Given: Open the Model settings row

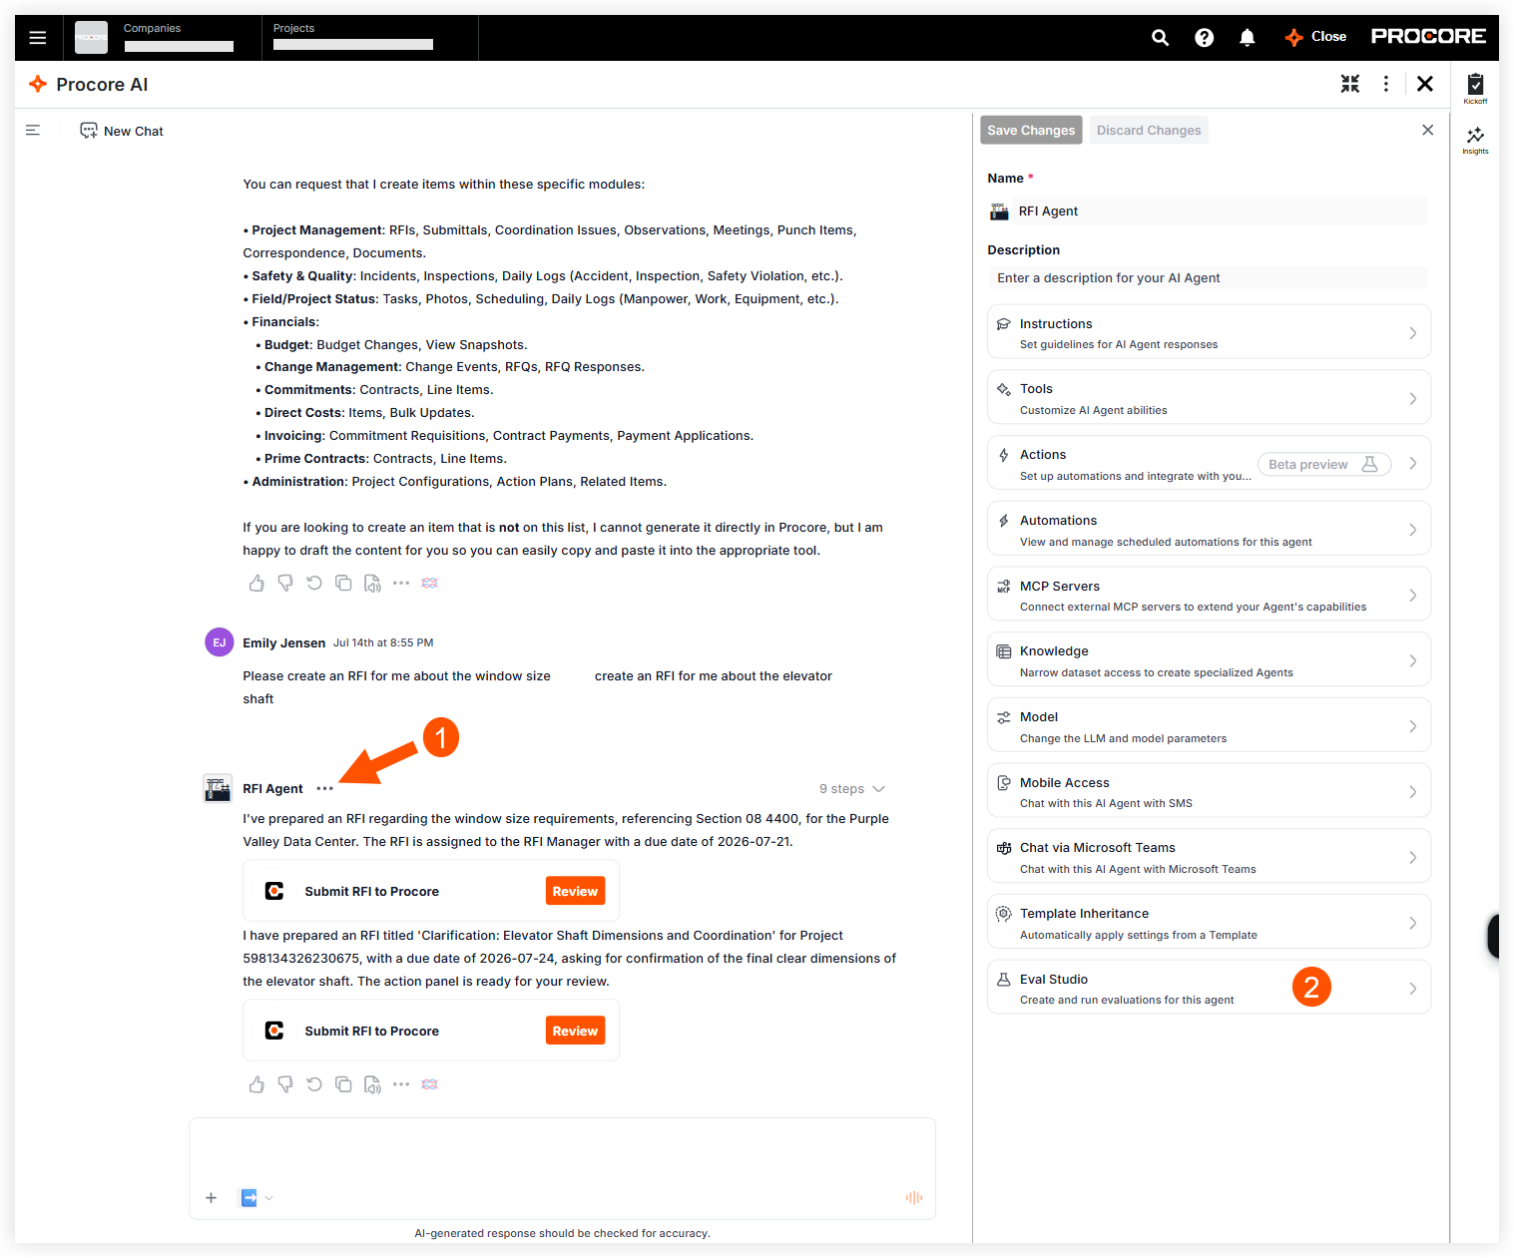Looking at the screenshot, I should point(1209,726).
